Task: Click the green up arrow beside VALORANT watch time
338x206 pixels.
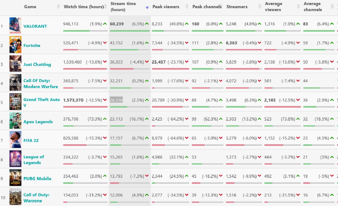Action: (x=105, y=24)
